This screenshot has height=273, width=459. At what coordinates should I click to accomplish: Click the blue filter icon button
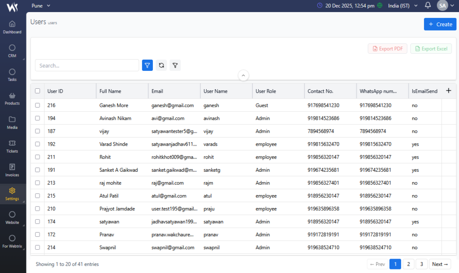coord(147,65)
